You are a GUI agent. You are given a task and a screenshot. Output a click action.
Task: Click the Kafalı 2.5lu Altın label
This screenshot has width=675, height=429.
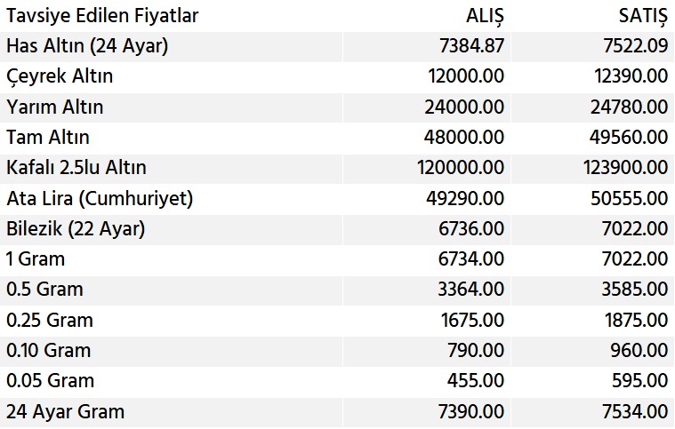coord(76,168)
